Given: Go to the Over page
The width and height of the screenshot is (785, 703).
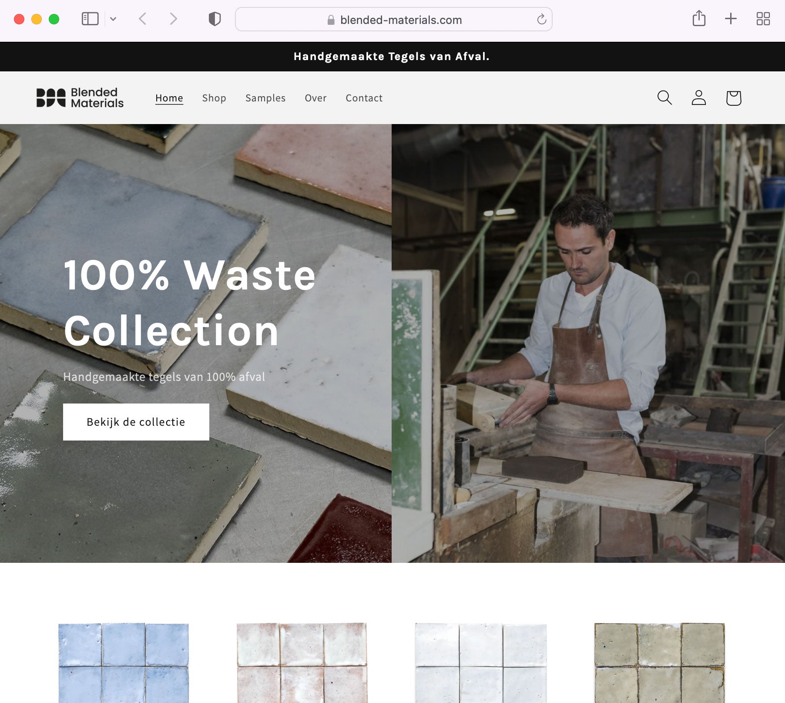Looking at the screenshot, I should [x=315, y=98].
